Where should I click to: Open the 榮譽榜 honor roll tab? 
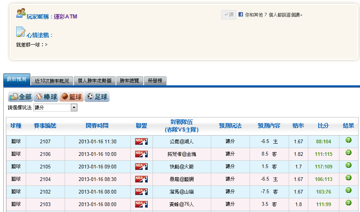[x=155, y=81]
